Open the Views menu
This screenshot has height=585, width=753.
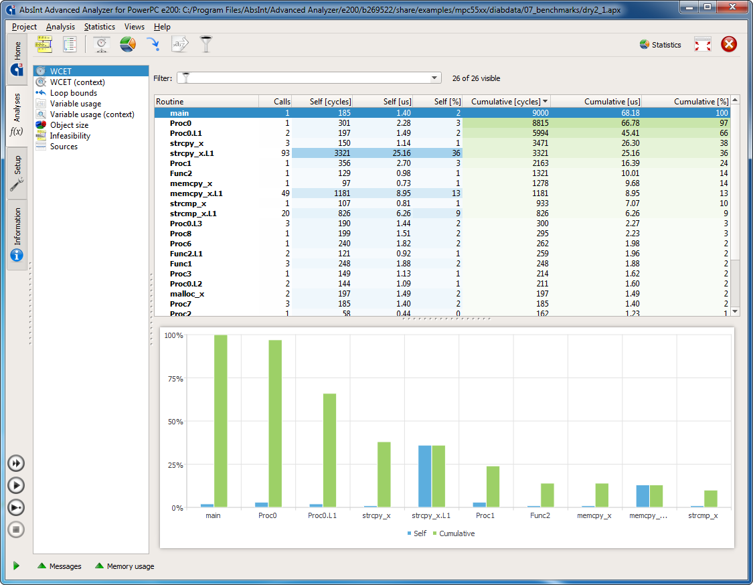[x=134, y=27]
